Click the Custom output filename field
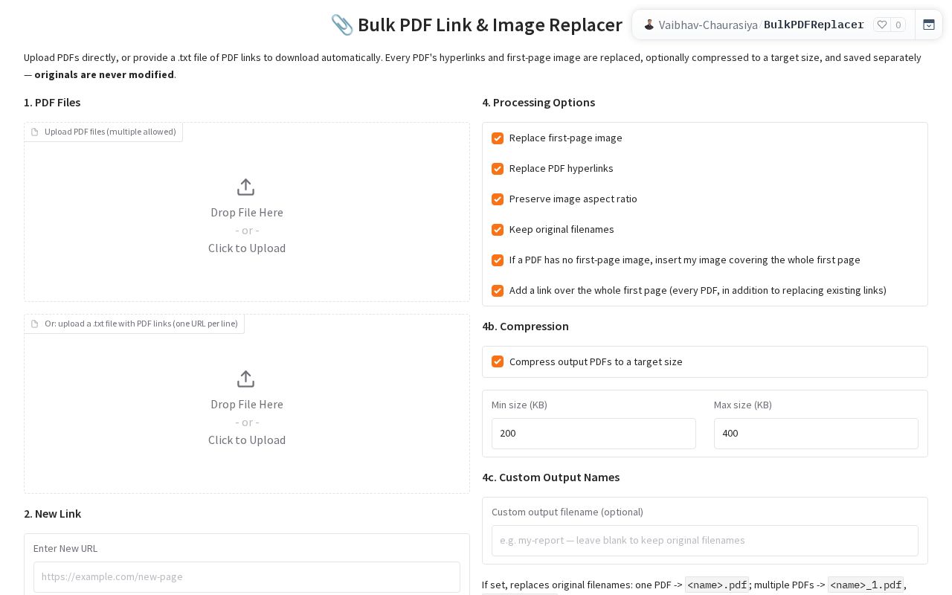952x595 pixels. coord(705,541)
